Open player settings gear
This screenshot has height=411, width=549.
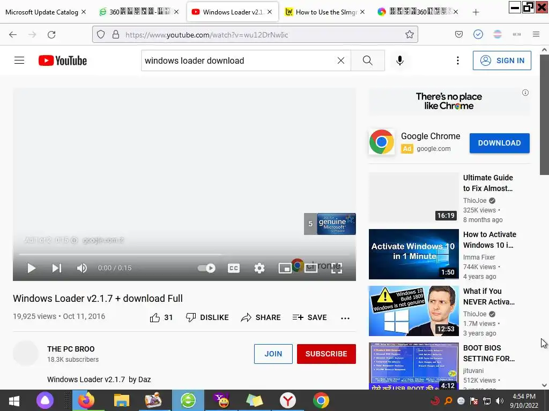pyautogui.click(x=259, y=268)
